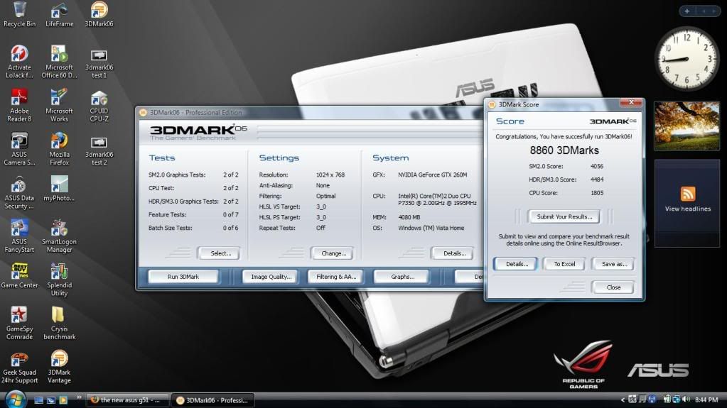Click the Windows Start orb
The image size is (727, 408).
15,399
